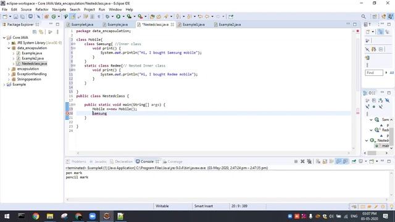Close the Nestedclass.java editor tab
The image size is (395, 222).
(172, 25)
